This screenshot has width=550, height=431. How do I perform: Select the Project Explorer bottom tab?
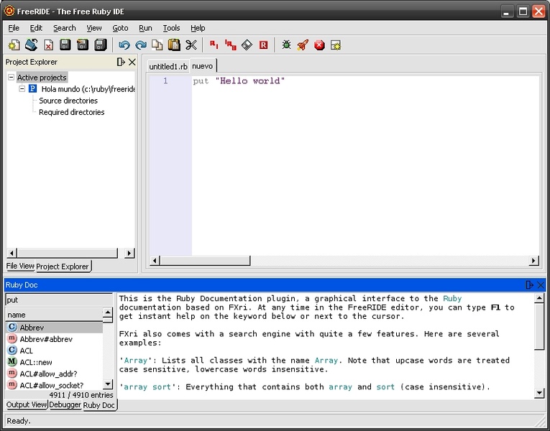pyautogui.click(x=63, y=267)
